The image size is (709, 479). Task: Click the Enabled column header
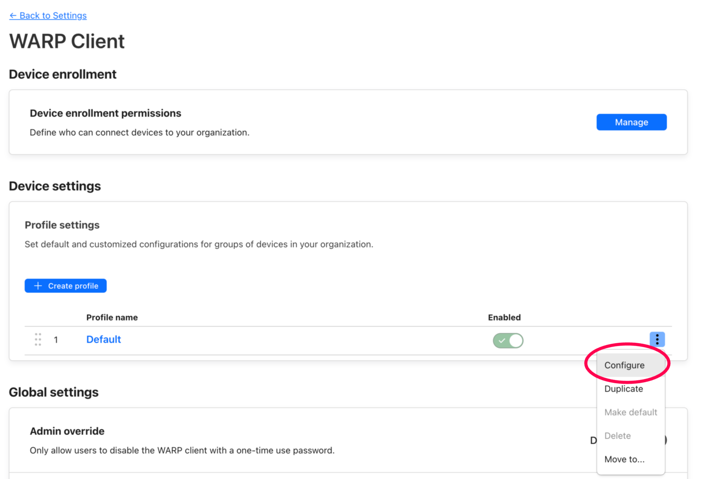coord(504,318)
